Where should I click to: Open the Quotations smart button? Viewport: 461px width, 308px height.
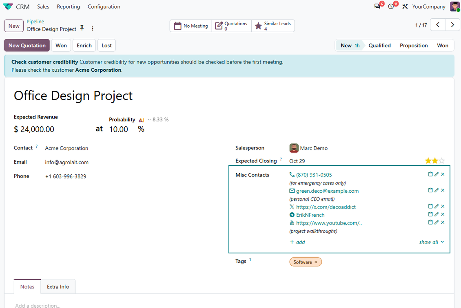[232, 26]
